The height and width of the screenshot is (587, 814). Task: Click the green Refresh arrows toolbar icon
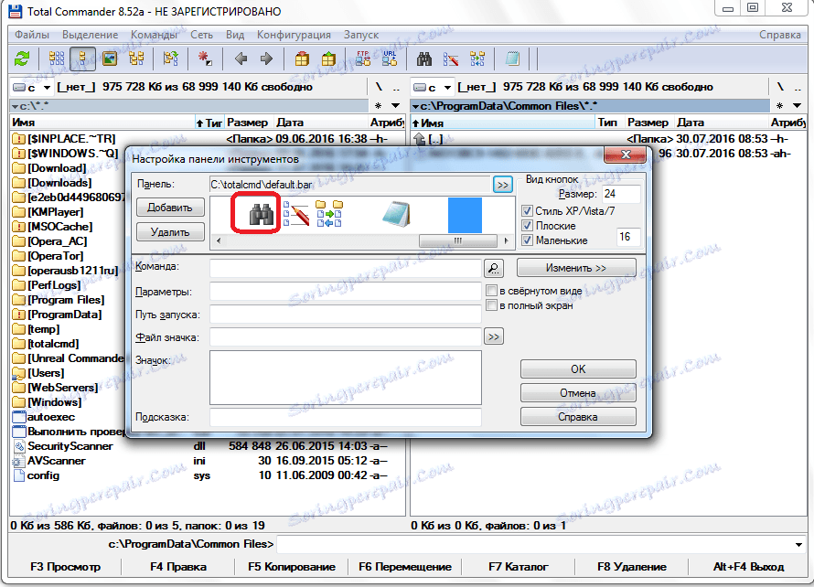(22, 59)
